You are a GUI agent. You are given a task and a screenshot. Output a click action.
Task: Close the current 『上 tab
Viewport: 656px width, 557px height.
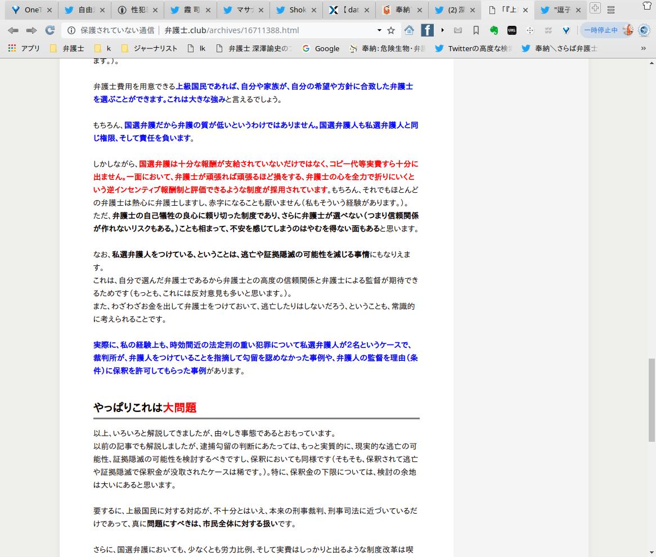[525, 10]
